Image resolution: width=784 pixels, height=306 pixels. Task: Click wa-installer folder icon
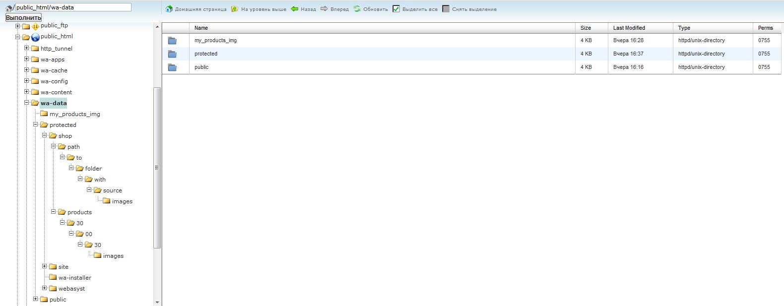pyautogui.click(x=53, y=278)
